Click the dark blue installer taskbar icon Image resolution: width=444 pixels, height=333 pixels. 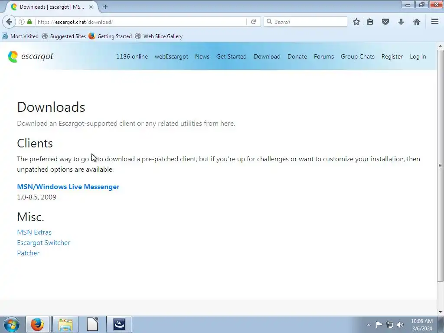pos(119,324)
